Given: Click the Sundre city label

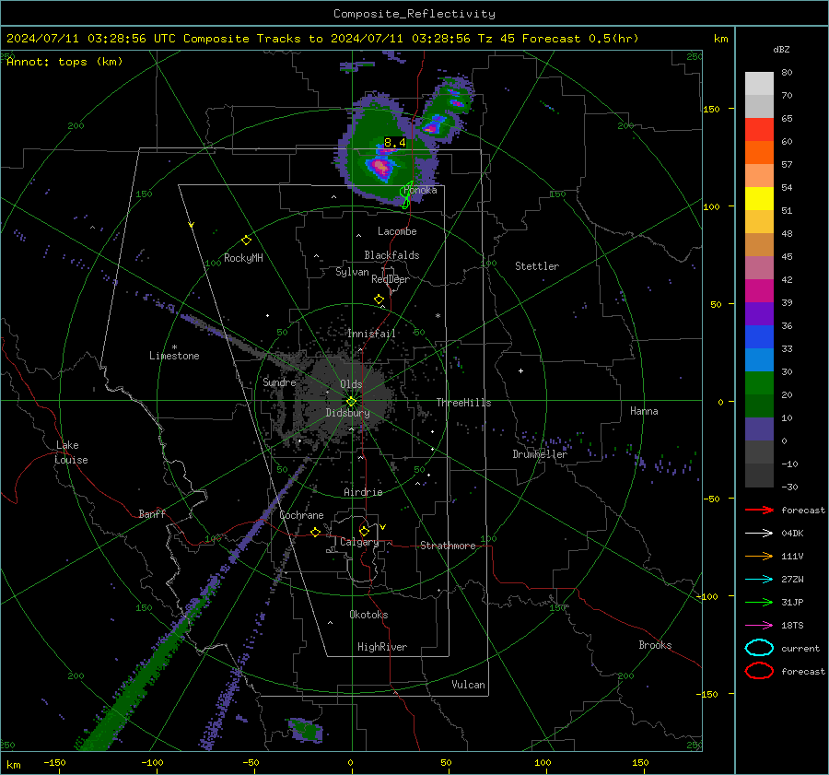Looking at the screenshot, I should [279, 382].
